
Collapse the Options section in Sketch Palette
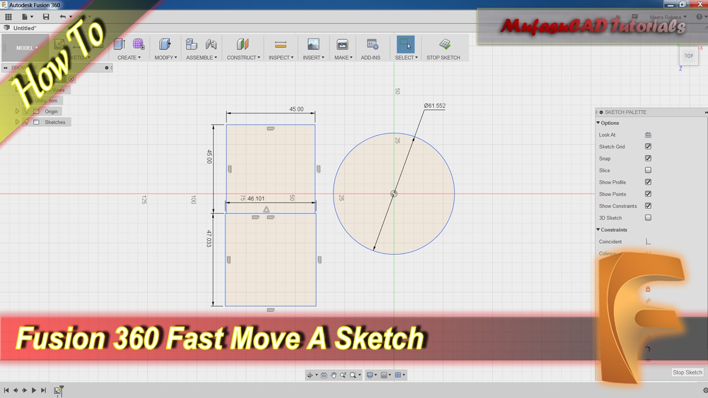[x=598, y=123]
